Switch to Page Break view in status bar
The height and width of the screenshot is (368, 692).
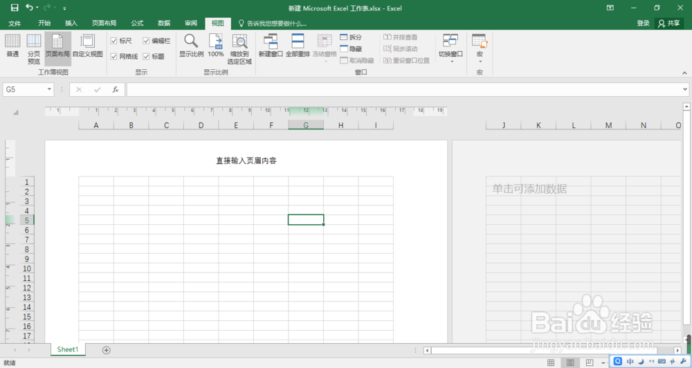pyautogui.click(x=589, y=362)
